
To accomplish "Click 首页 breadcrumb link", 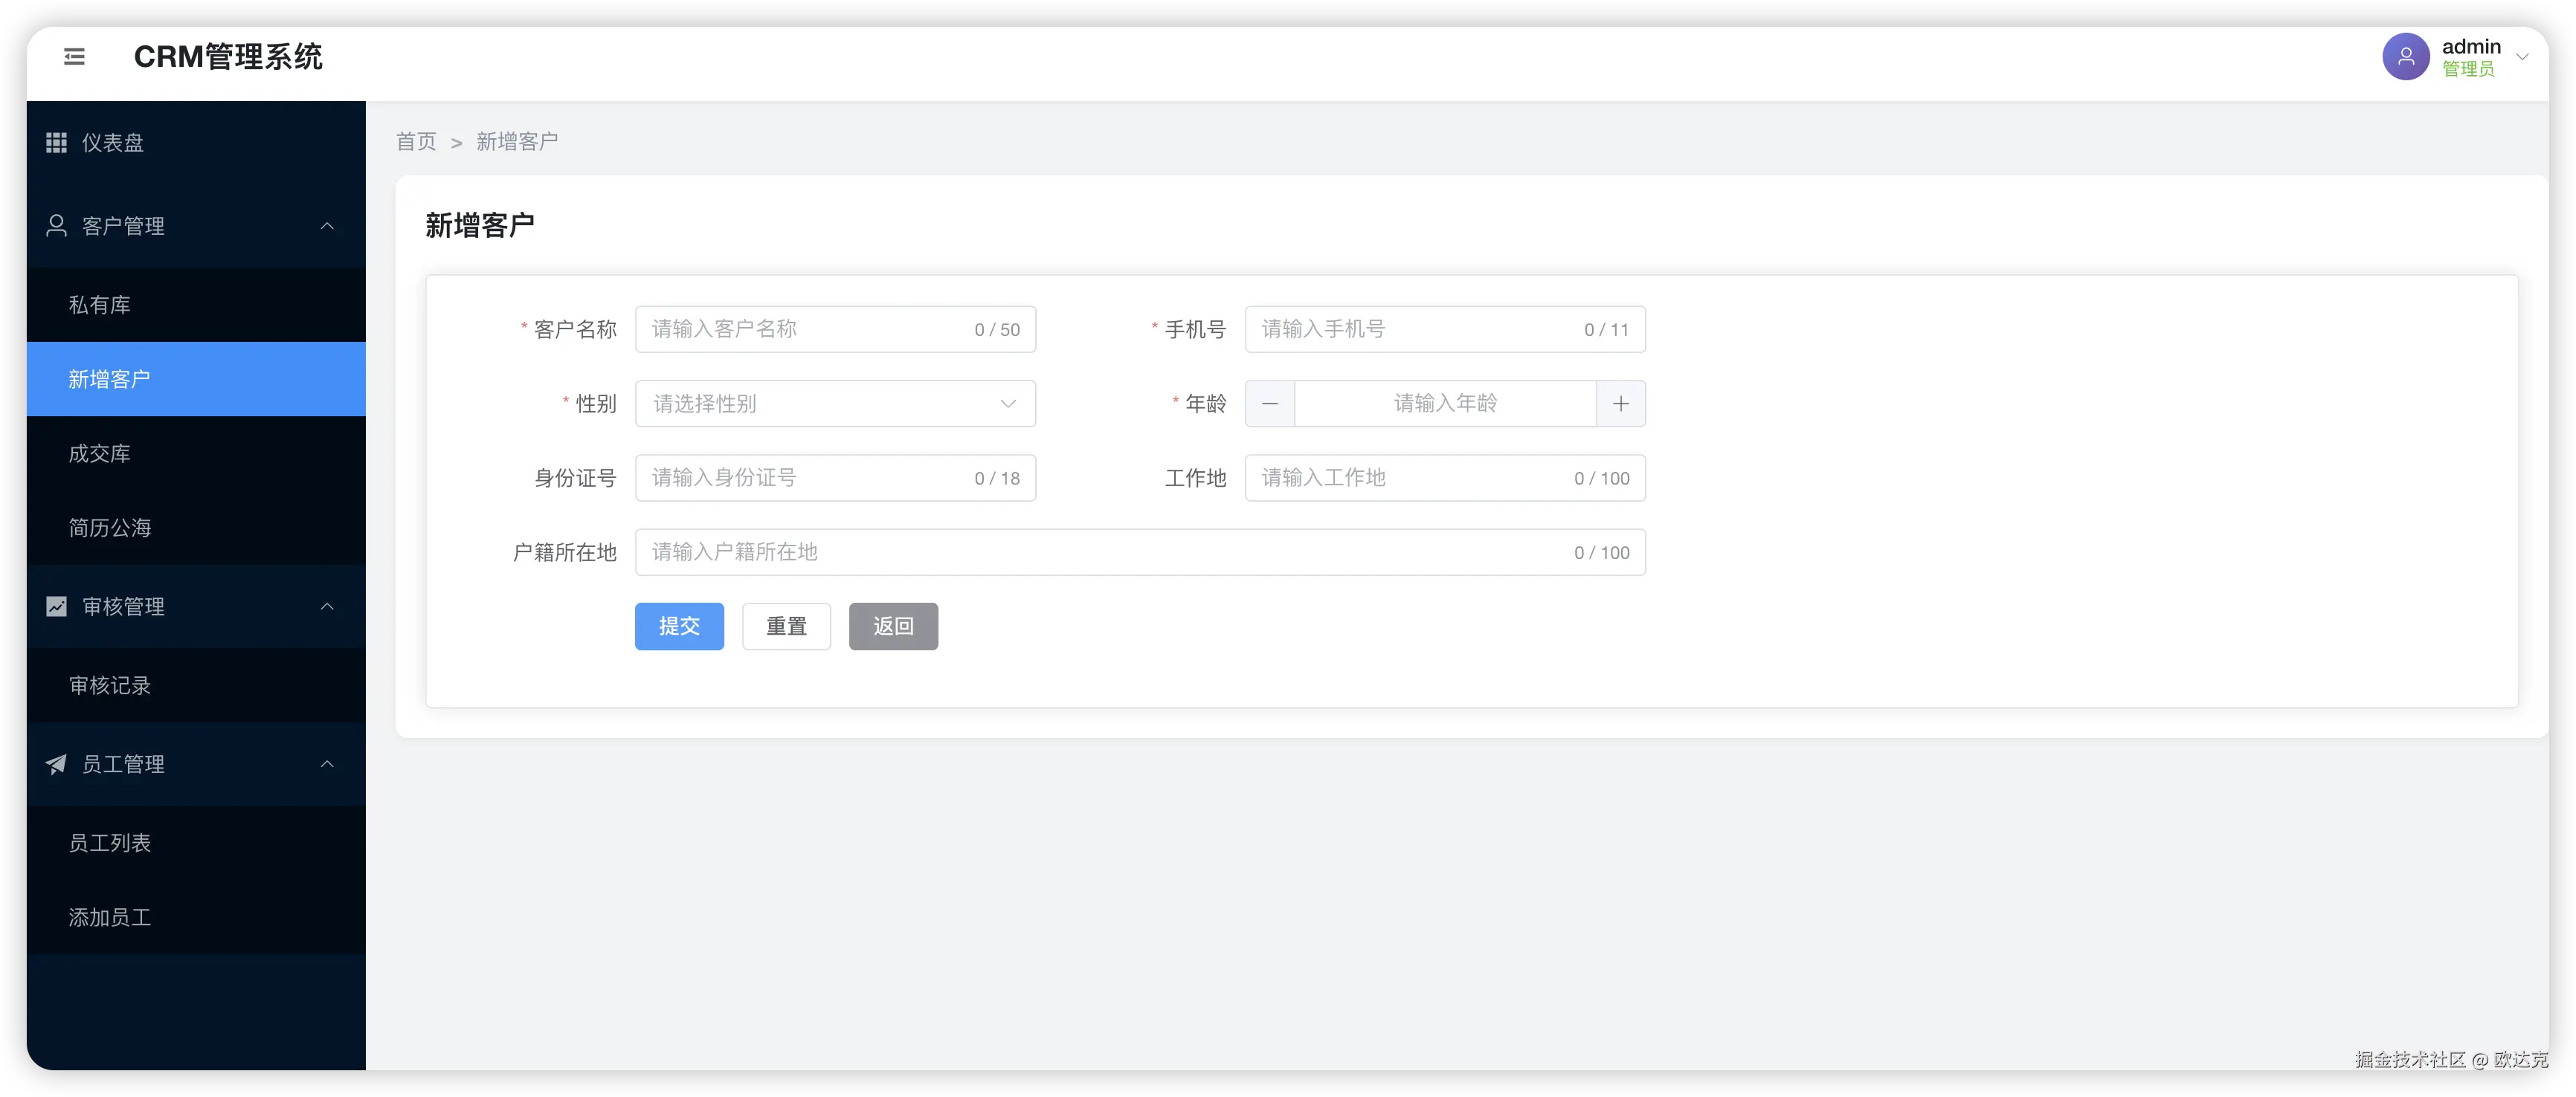I will 416,142.
